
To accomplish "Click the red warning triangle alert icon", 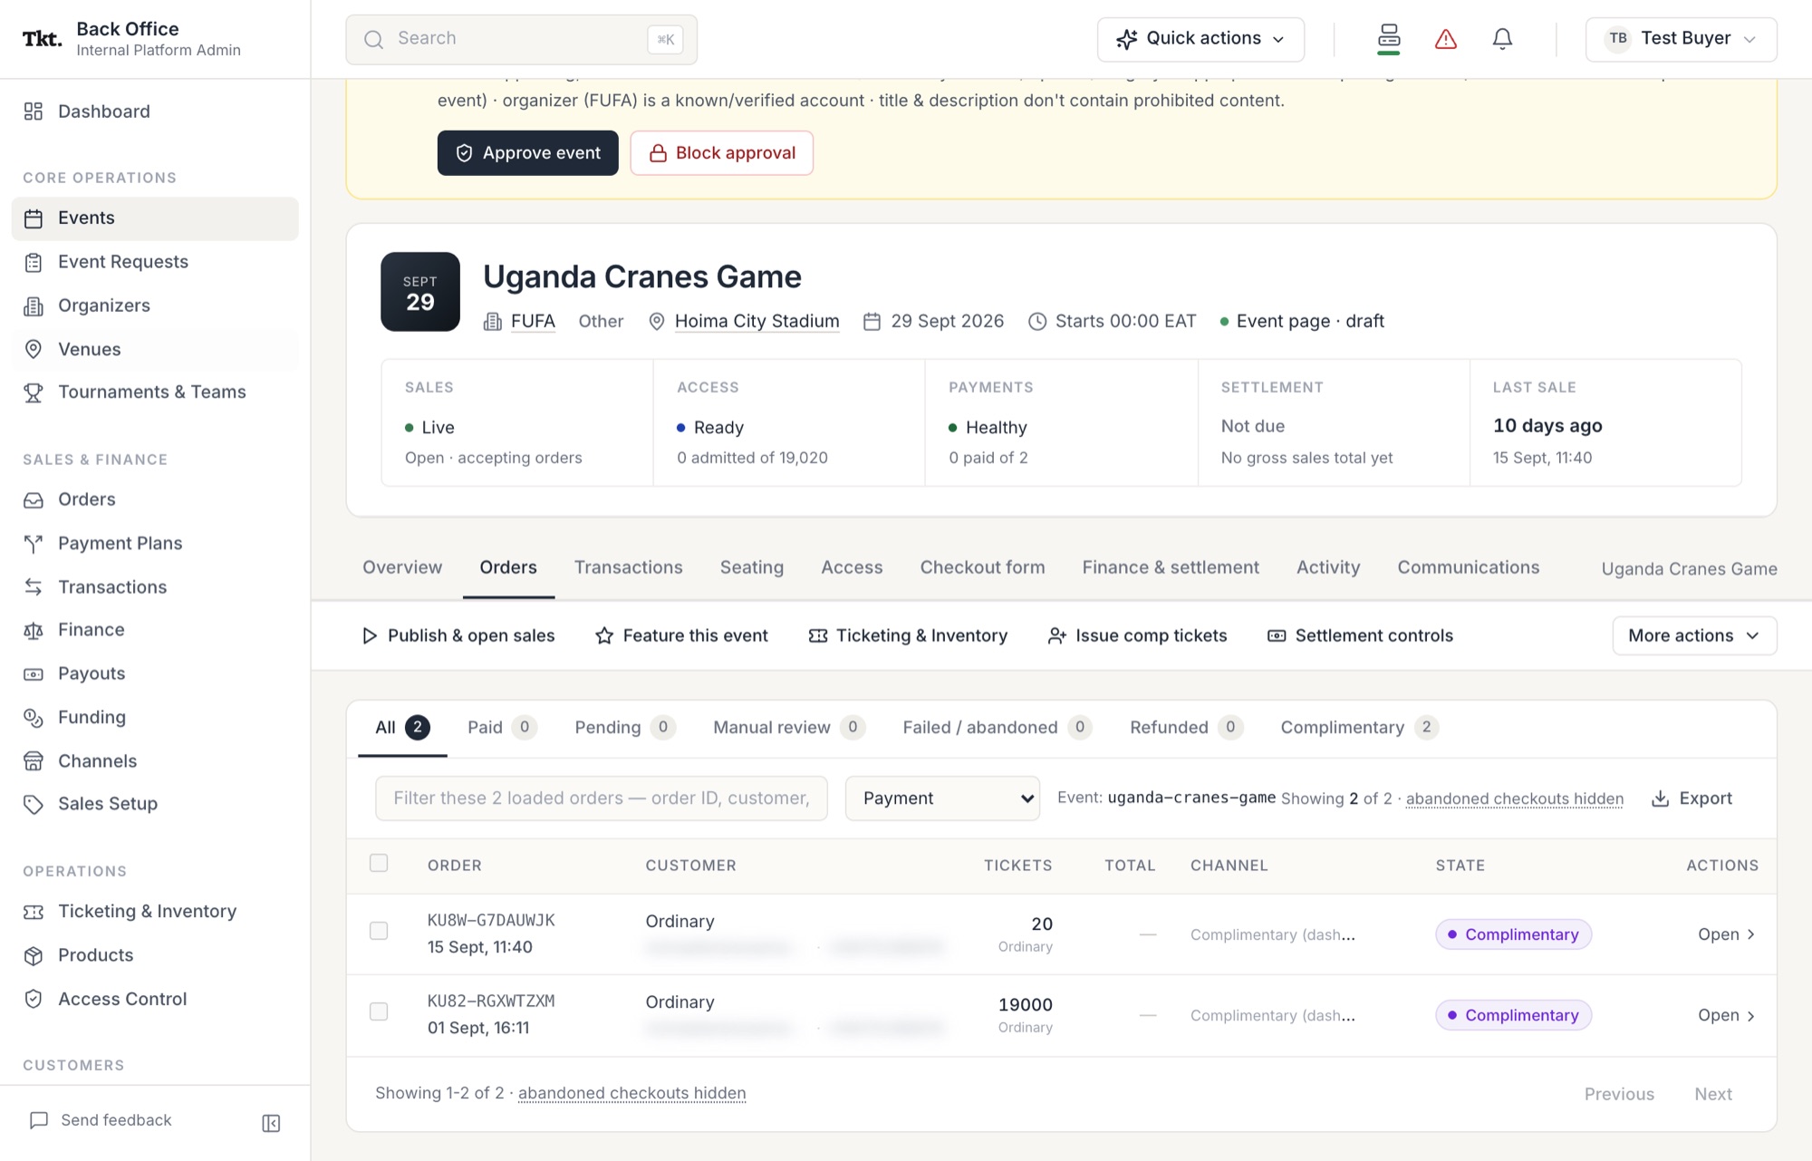I will coord(1446,39).
